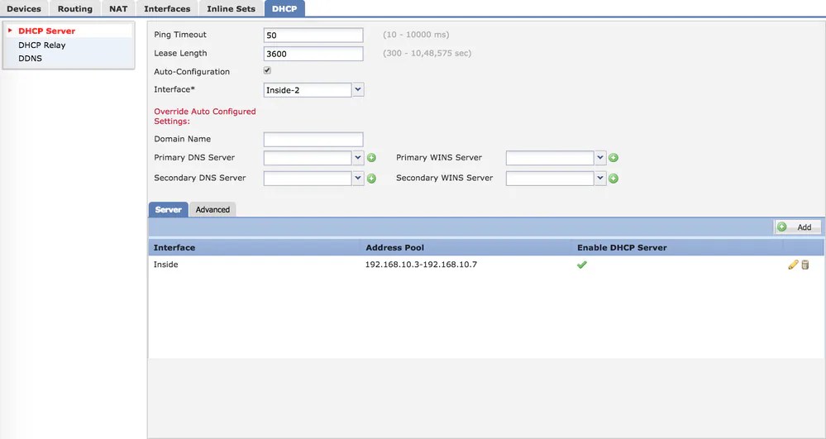Click the Add button for server entries
The height and width of the screenshot is (439, 826).
tap(798, 227)
